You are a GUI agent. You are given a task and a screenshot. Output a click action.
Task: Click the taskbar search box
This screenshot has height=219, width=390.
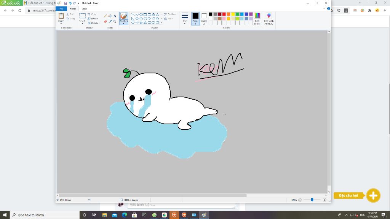[x=45, y=215]
